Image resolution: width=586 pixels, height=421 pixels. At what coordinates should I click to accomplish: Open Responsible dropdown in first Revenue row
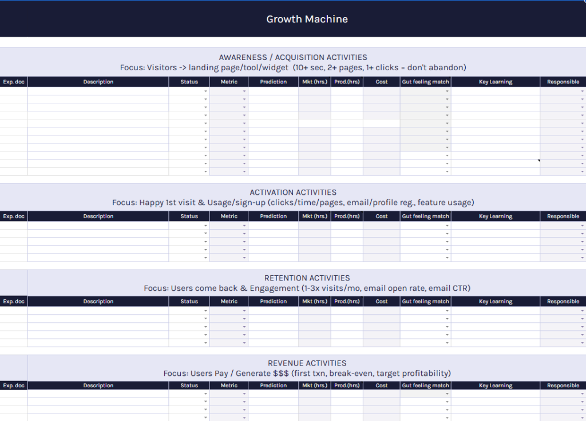(582, 394)
